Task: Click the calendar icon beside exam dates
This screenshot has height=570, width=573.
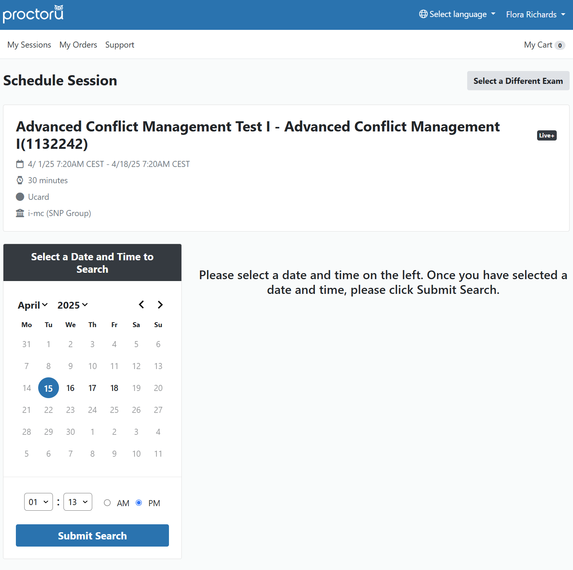Action: [x=20, y=164]
